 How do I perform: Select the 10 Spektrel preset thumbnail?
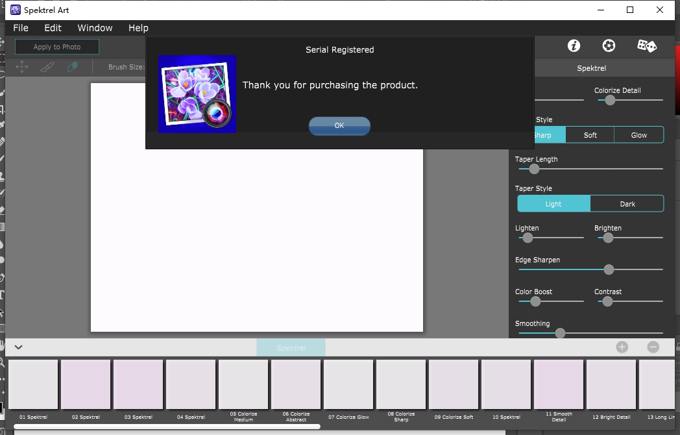pyautogui.click(x=506, y=384)
